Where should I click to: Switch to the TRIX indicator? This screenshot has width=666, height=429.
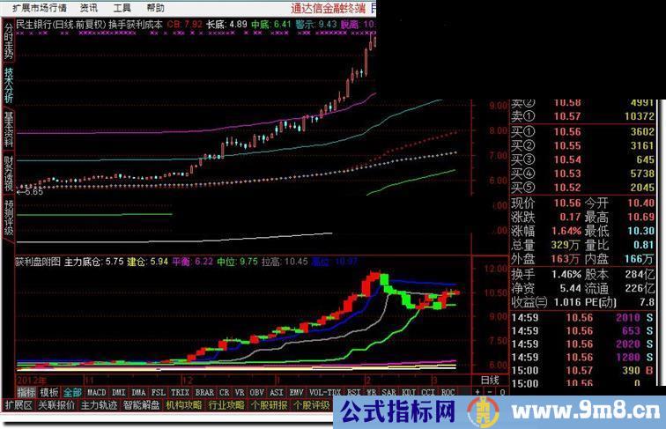(x=180, y=392)
